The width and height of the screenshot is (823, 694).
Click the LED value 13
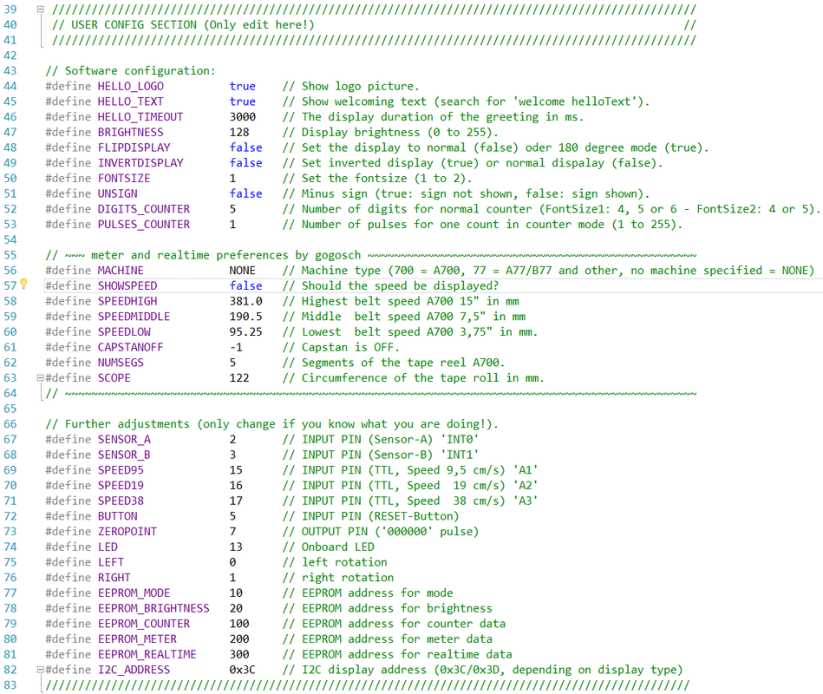pos(236,547)
